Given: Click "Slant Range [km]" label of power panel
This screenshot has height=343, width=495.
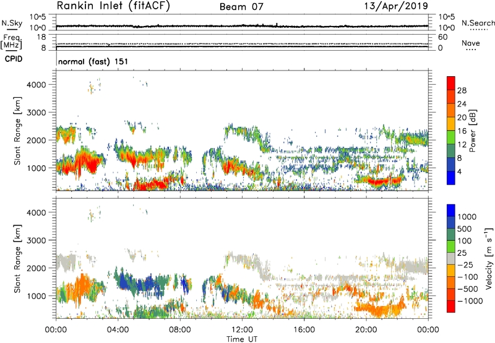Looking at the screenshot, I should tap(17, 131).
